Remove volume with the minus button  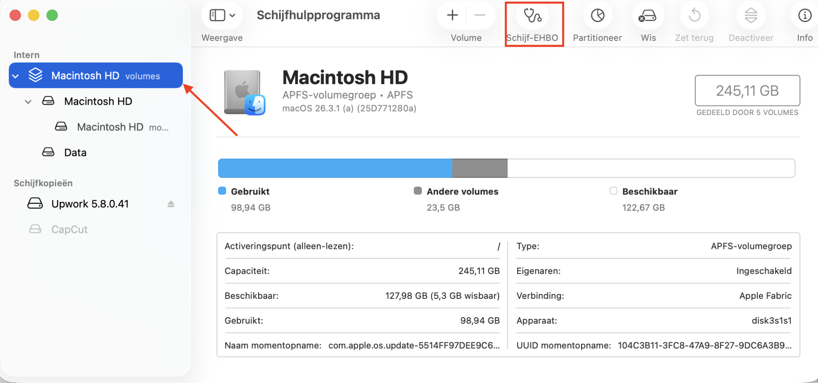click(x=480, y=16)
